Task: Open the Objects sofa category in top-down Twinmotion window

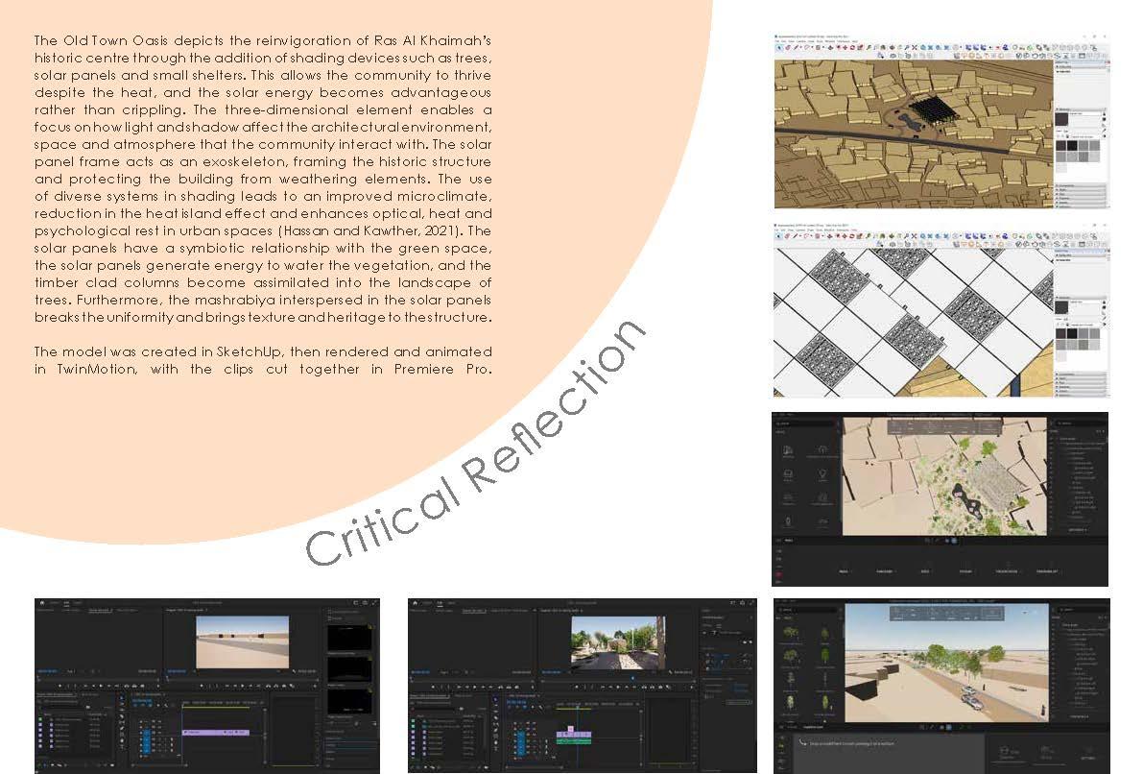Action: (x=788, y=476)
